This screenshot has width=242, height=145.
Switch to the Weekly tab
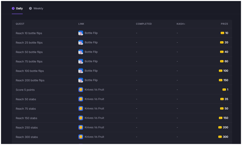pos(36,8)
